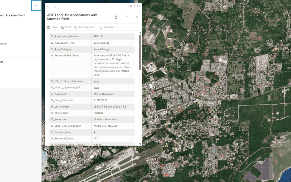Open the Table action in popup
The image size is (291, 182).
52,27
